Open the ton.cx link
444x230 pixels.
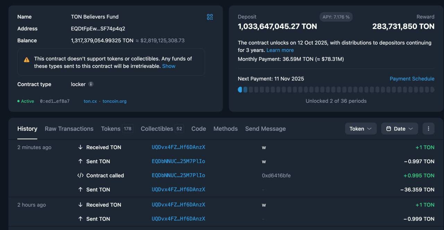tap(90, 101)
